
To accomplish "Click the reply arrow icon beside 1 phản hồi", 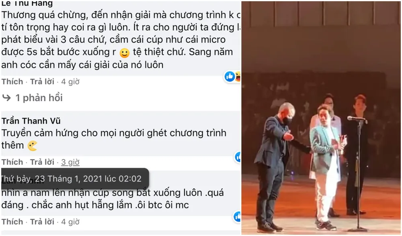I will (x=6, y=98).
